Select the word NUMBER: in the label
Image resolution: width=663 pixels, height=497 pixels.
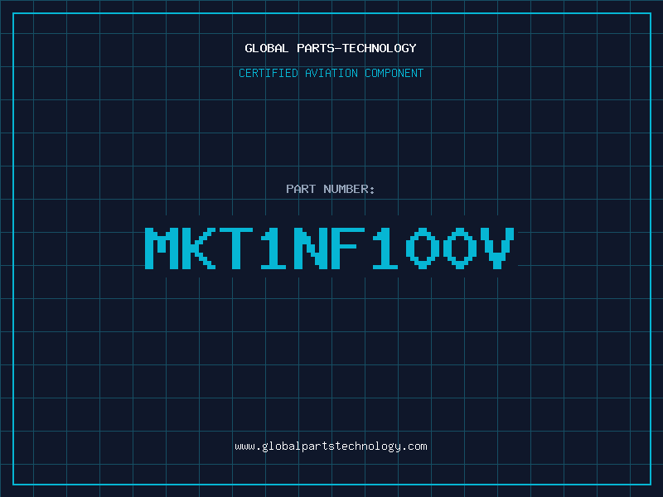[349, 189]
